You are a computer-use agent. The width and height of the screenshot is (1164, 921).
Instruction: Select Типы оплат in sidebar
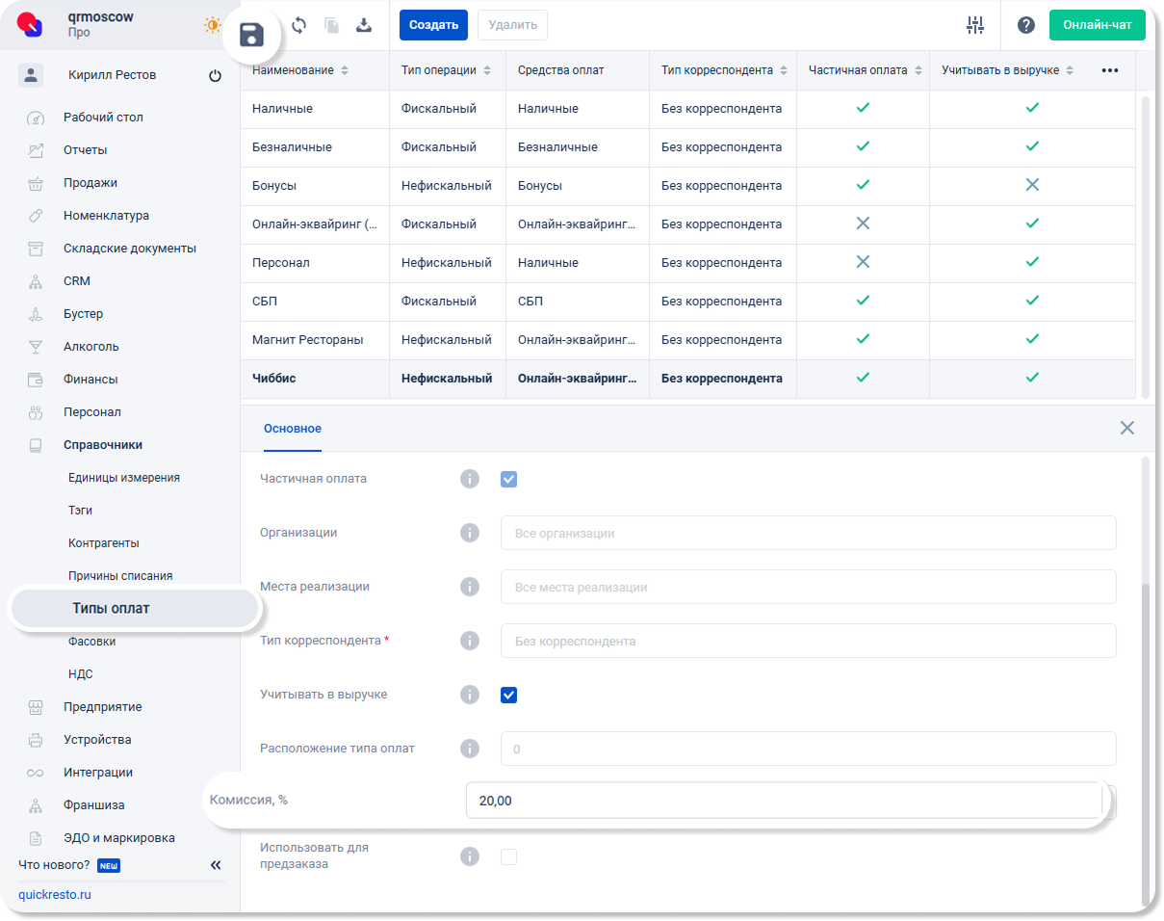click(111, 609)
